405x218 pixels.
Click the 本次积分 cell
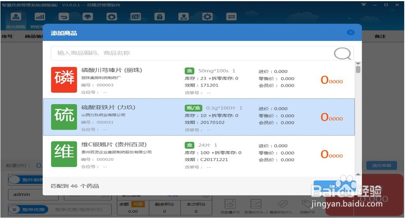[x=196, y=208]
